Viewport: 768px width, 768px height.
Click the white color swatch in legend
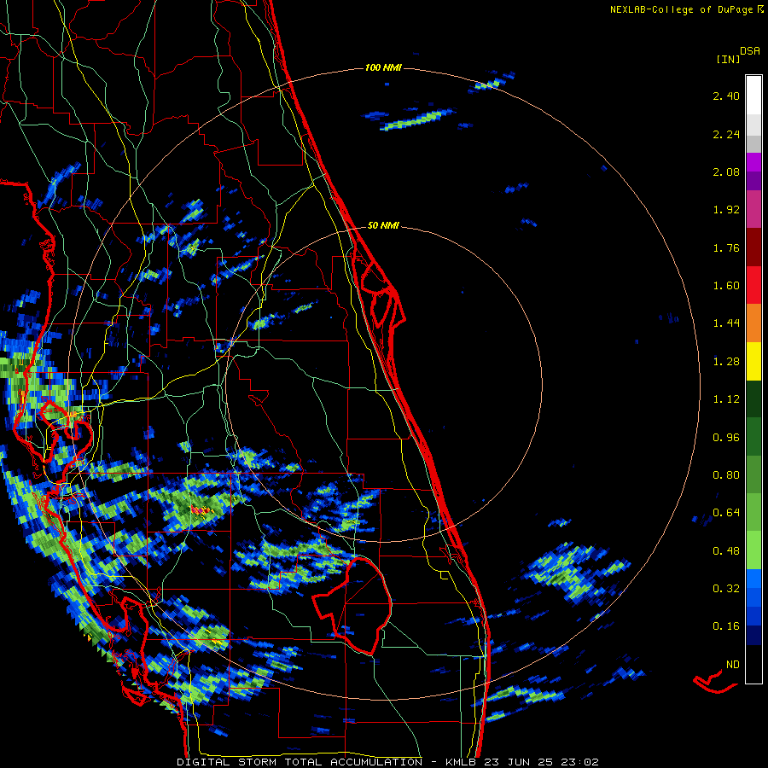(753, 95)
